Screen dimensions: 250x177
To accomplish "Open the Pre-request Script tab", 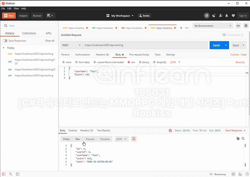I will [139, 55].
